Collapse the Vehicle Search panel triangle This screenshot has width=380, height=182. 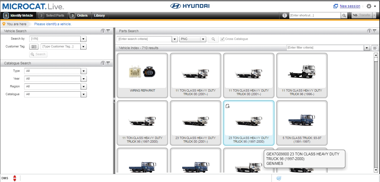tap(108, 31)
